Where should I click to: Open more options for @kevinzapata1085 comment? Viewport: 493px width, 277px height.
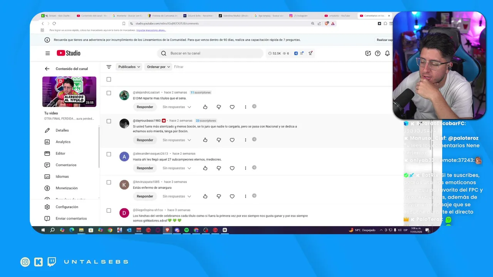pos(245,196)
